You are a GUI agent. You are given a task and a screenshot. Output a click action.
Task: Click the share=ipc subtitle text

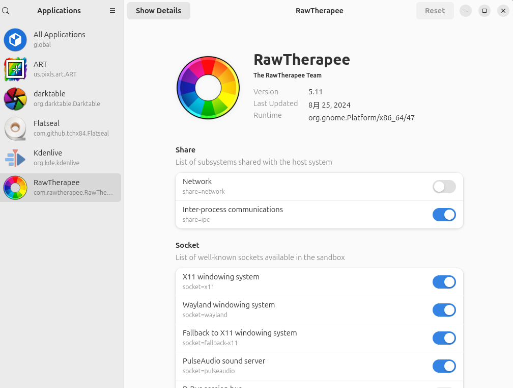(x=196, y=220)
